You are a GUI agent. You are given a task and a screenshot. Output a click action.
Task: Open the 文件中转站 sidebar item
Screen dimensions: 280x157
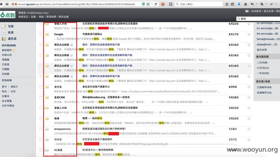(x=8, y=106)
